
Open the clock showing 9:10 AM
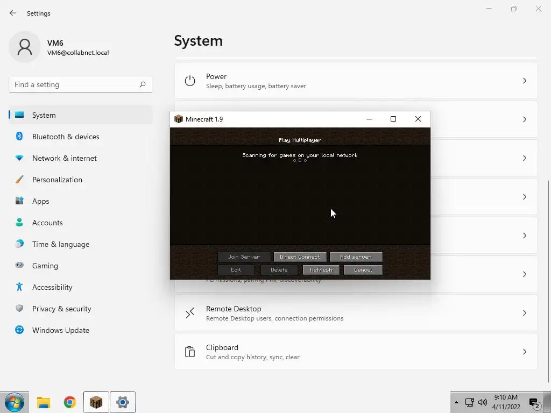click(506, 402)
